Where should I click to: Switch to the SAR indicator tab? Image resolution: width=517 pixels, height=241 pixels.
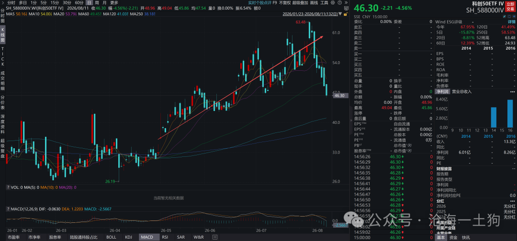point(180,237)
